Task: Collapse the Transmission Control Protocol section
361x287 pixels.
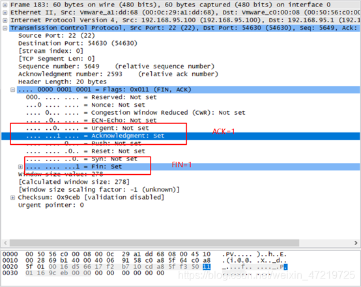Action: coord(5,28)
